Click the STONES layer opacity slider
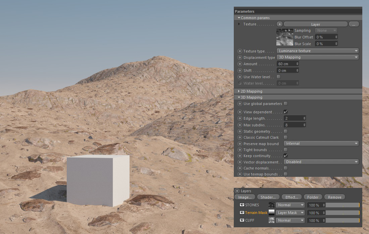The image size is (369, 234). pos(342,205)
